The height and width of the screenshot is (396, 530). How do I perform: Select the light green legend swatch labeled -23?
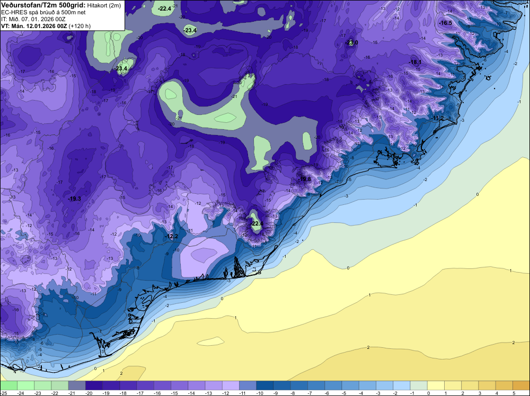(42, 385)
